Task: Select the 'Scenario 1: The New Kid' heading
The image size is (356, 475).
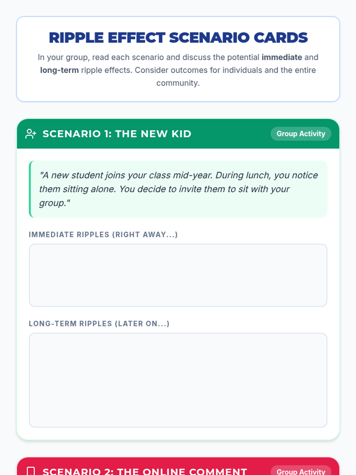Action: pos(117,134)
